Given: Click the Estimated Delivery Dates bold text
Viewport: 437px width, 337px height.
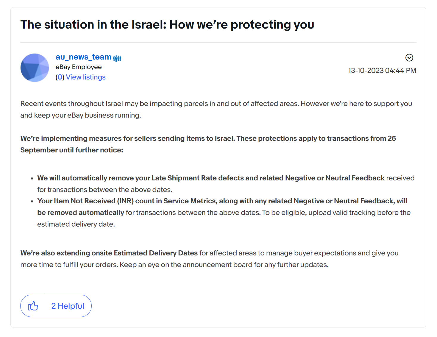Looking at the screenshot, I should click(155, 253).
